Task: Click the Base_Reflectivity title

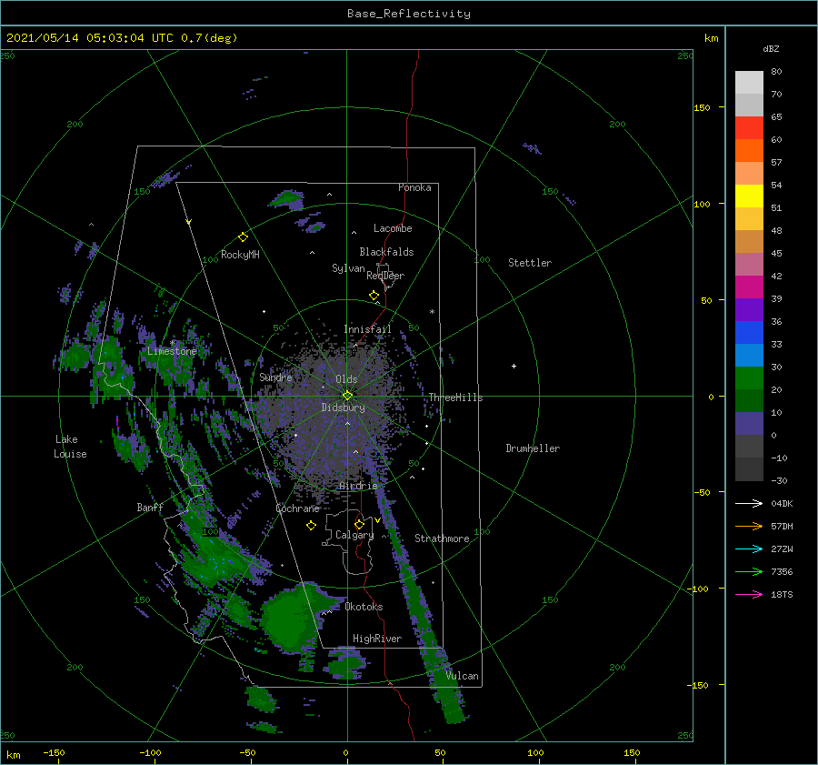Action: (409, 14)
